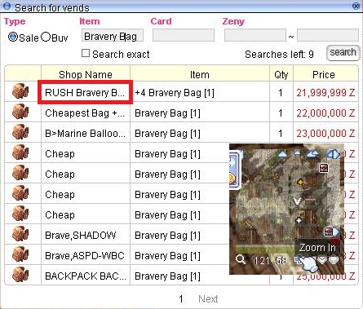The width and height of the screenshot is (363, 309).
Task: Select the B>Marine Balloo... shop name
Action: coord(85,133)
